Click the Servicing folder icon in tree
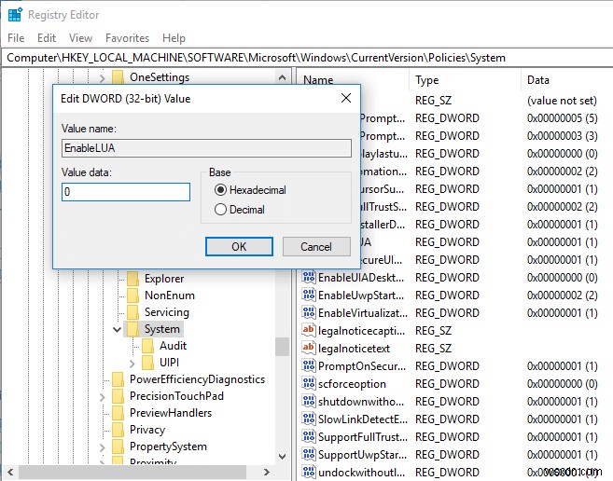 [132, 312]
